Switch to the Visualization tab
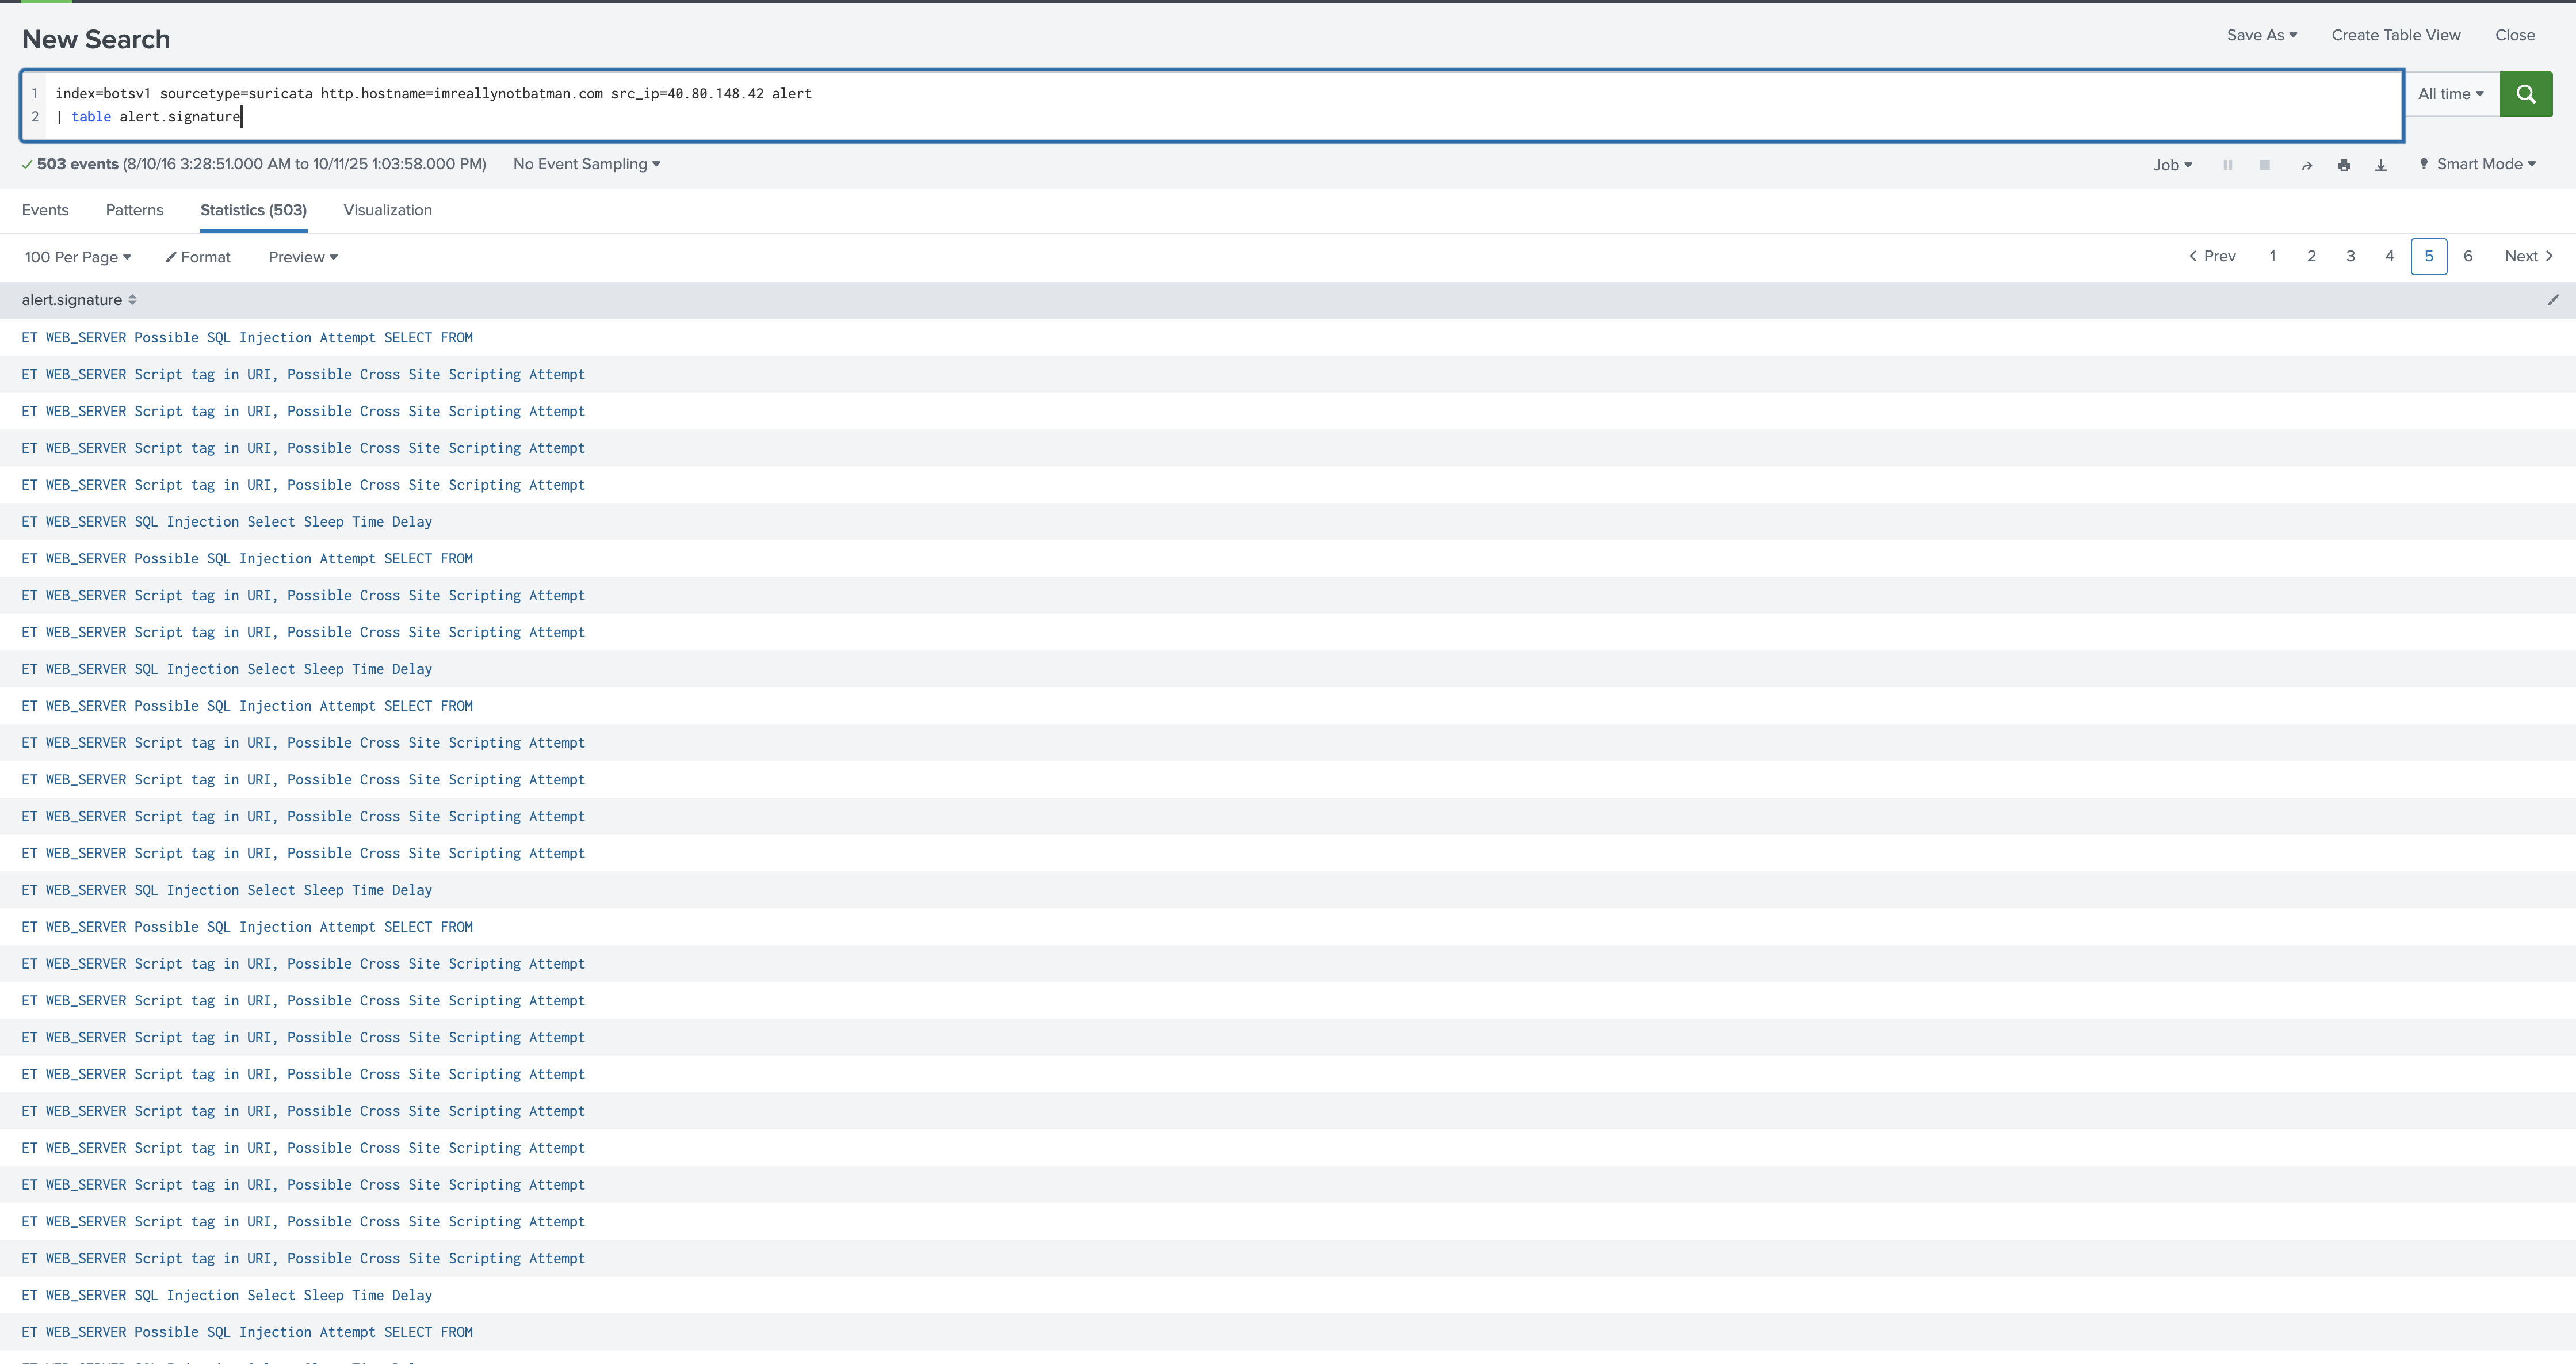 (x=387, y=210)
